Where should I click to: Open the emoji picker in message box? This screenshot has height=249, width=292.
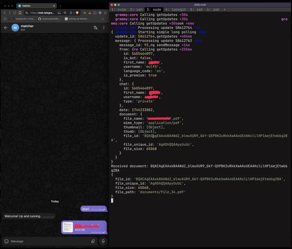pyautogui.click(x=6, y=241)
